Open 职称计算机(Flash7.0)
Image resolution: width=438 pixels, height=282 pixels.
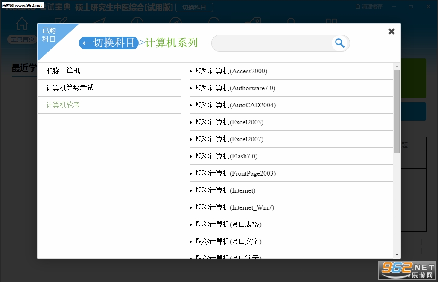(x=291, y=156)
